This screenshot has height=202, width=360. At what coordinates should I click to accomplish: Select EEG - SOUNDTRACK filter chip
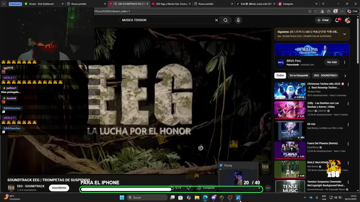[x=326, y=75]
